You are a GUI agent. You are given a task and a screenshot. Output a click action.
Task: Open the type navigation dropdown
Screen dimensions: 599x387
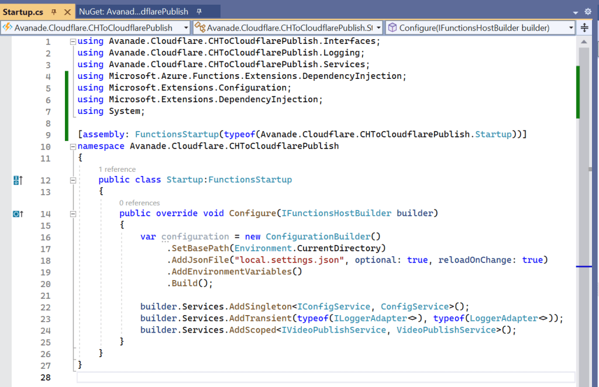pyautogui.click(x=378, y=27)
